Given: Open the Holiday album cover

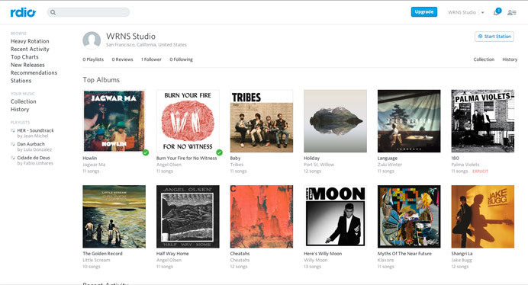Looking at the screenshot, I should tap(336, 121).
